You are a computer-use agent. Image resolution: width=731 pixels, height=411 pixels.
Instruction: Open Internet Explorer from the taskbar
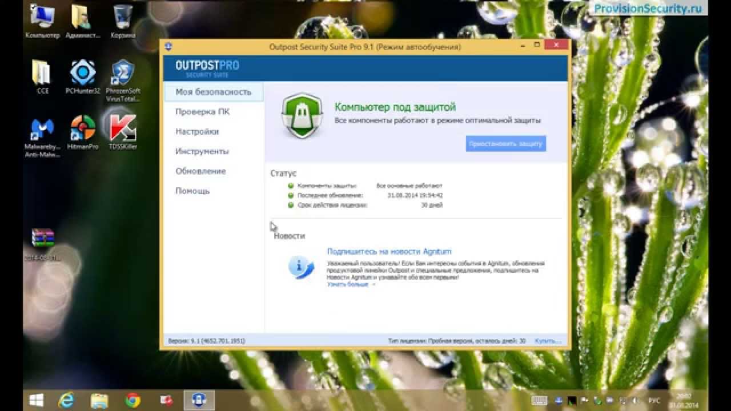point(65,400)
